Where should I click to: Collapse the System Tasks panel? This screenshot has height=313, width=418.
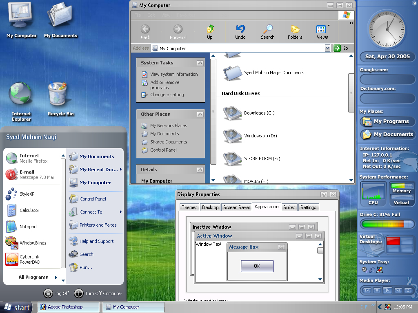point(200,63)
